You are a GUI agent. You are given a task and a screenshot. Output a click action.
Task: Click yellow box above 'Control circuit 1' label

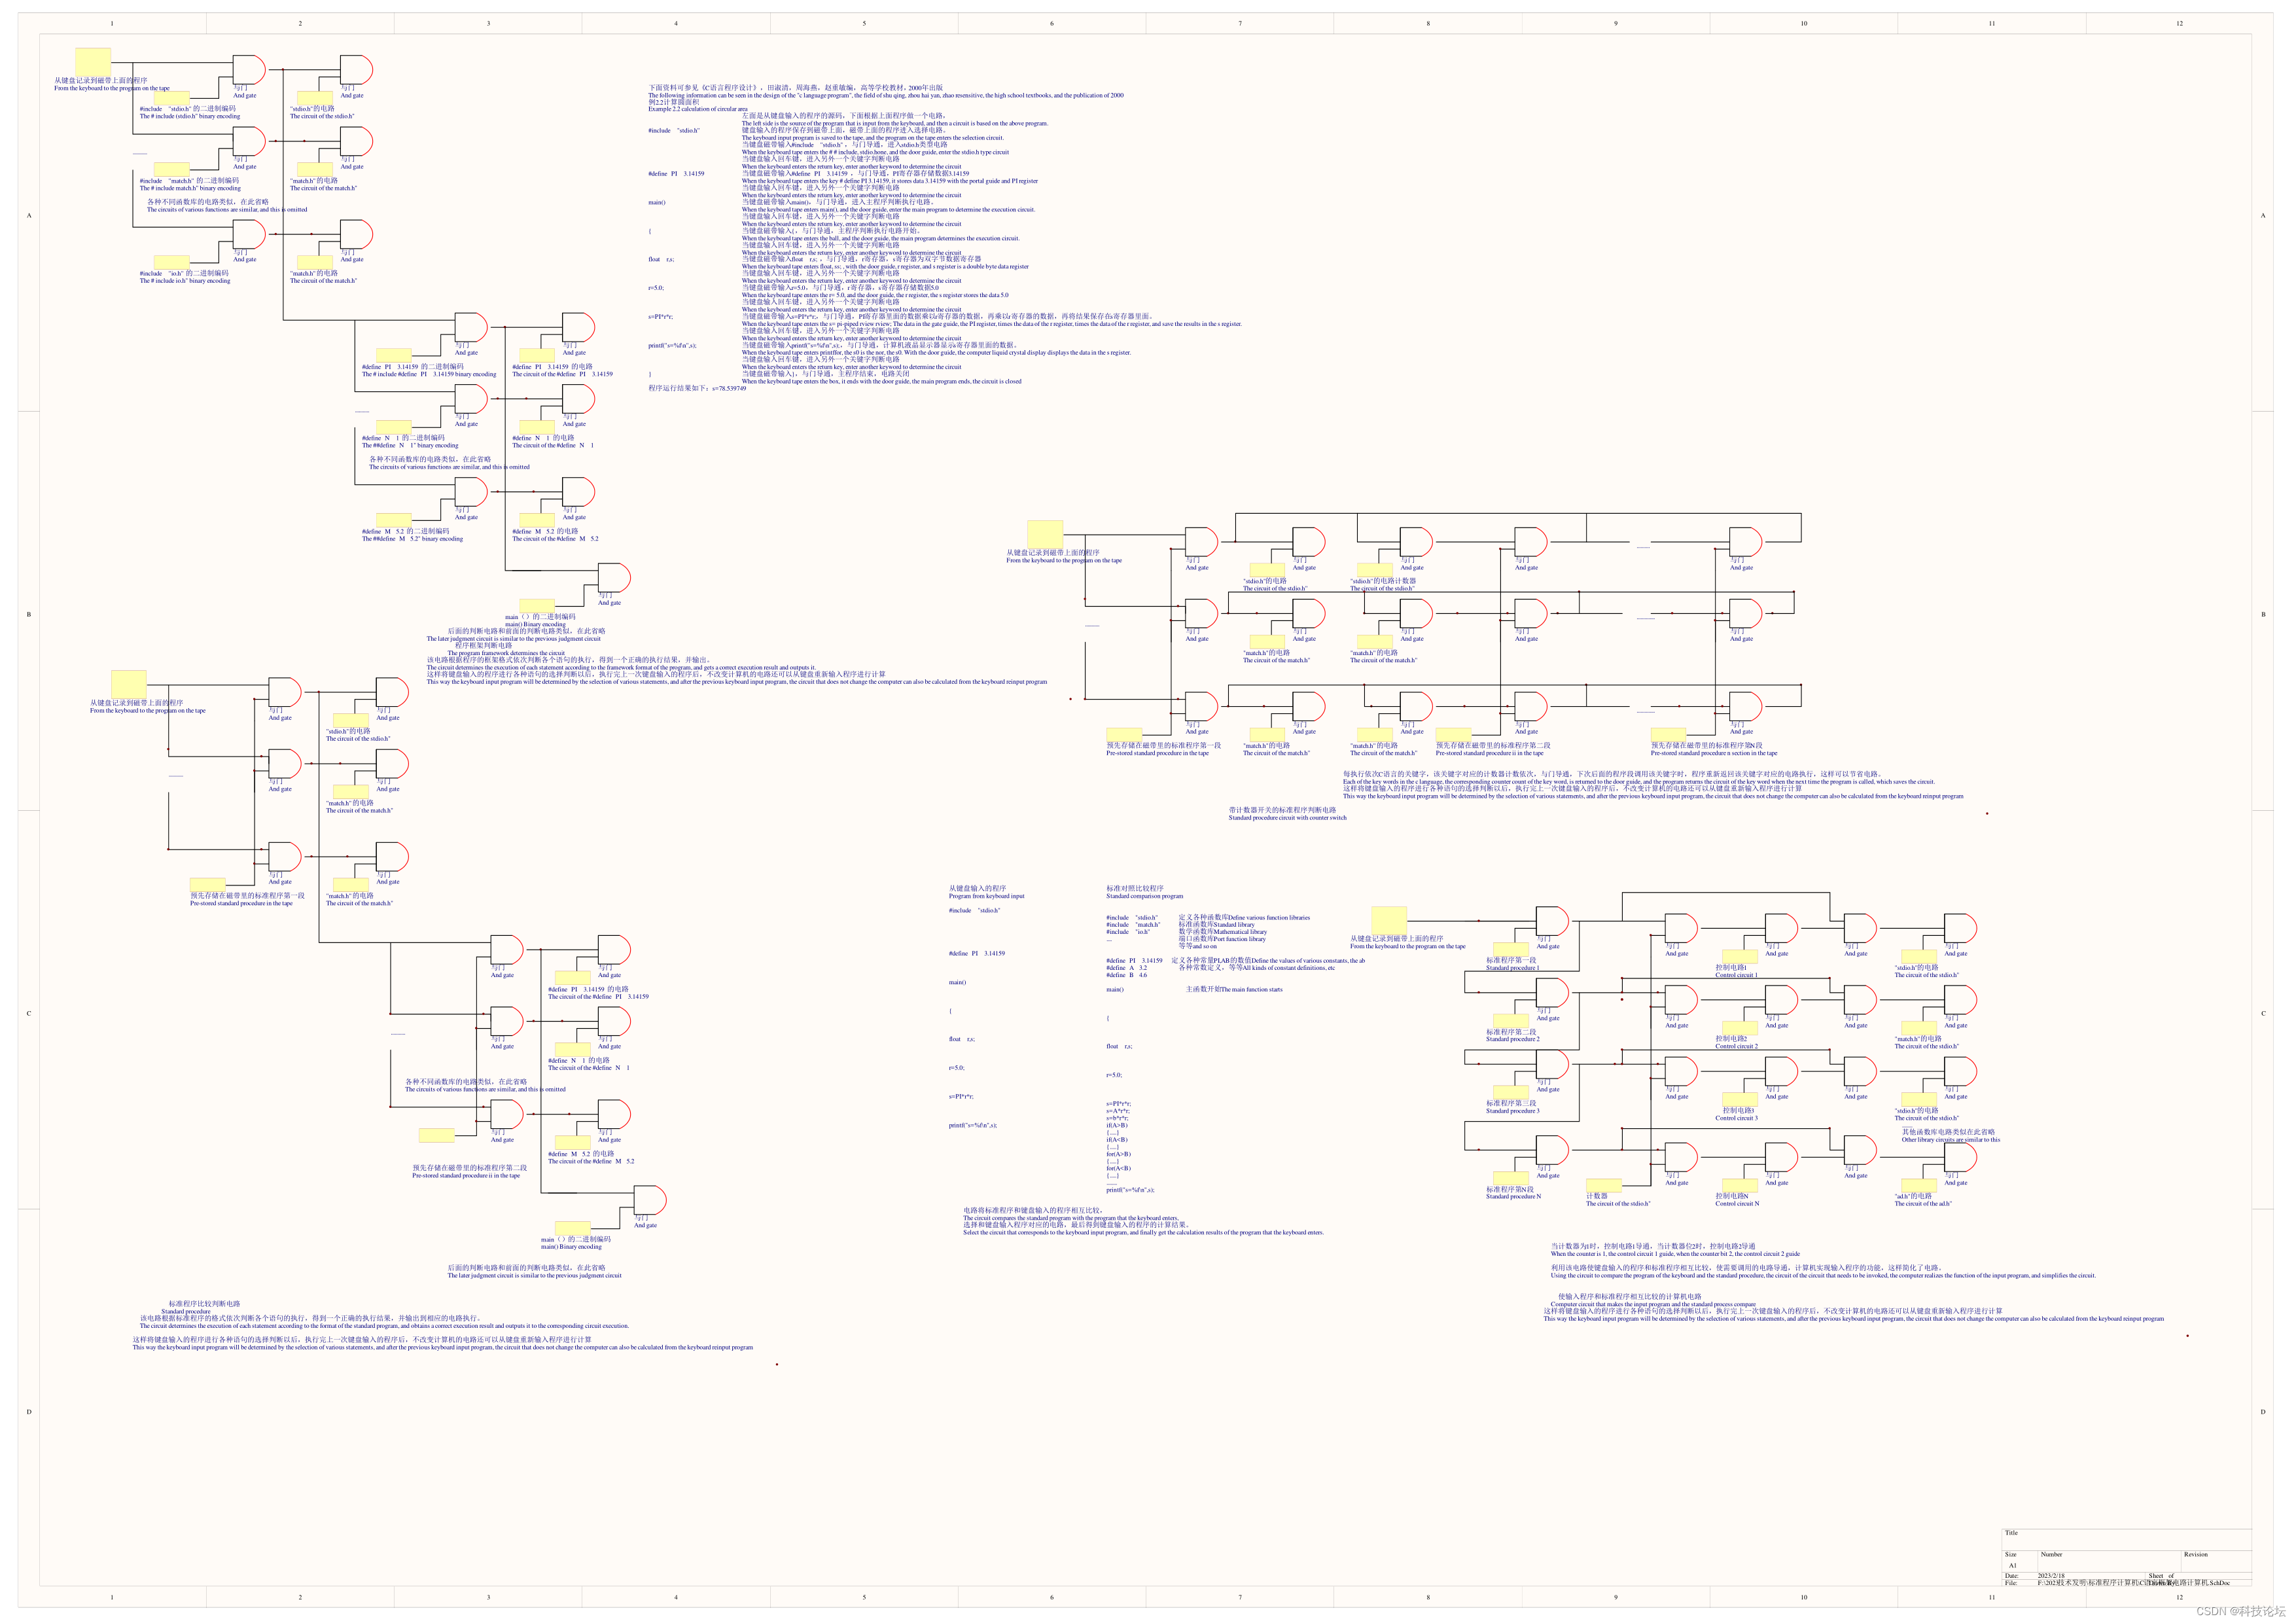[1739, 956]
